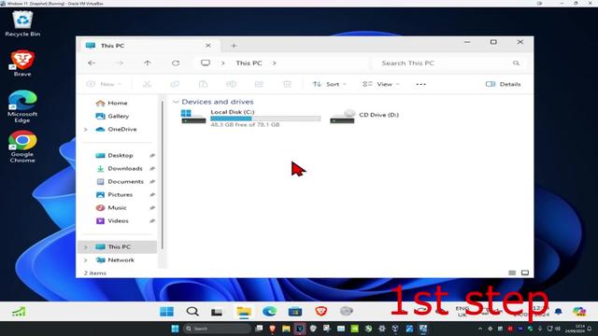Open Home in the navigation pane

[x=117, y=103]
